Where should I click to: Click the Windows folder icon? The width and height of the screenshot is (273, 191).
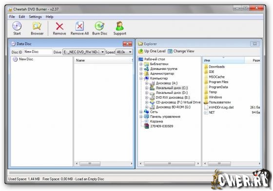(x=206, y=97)
